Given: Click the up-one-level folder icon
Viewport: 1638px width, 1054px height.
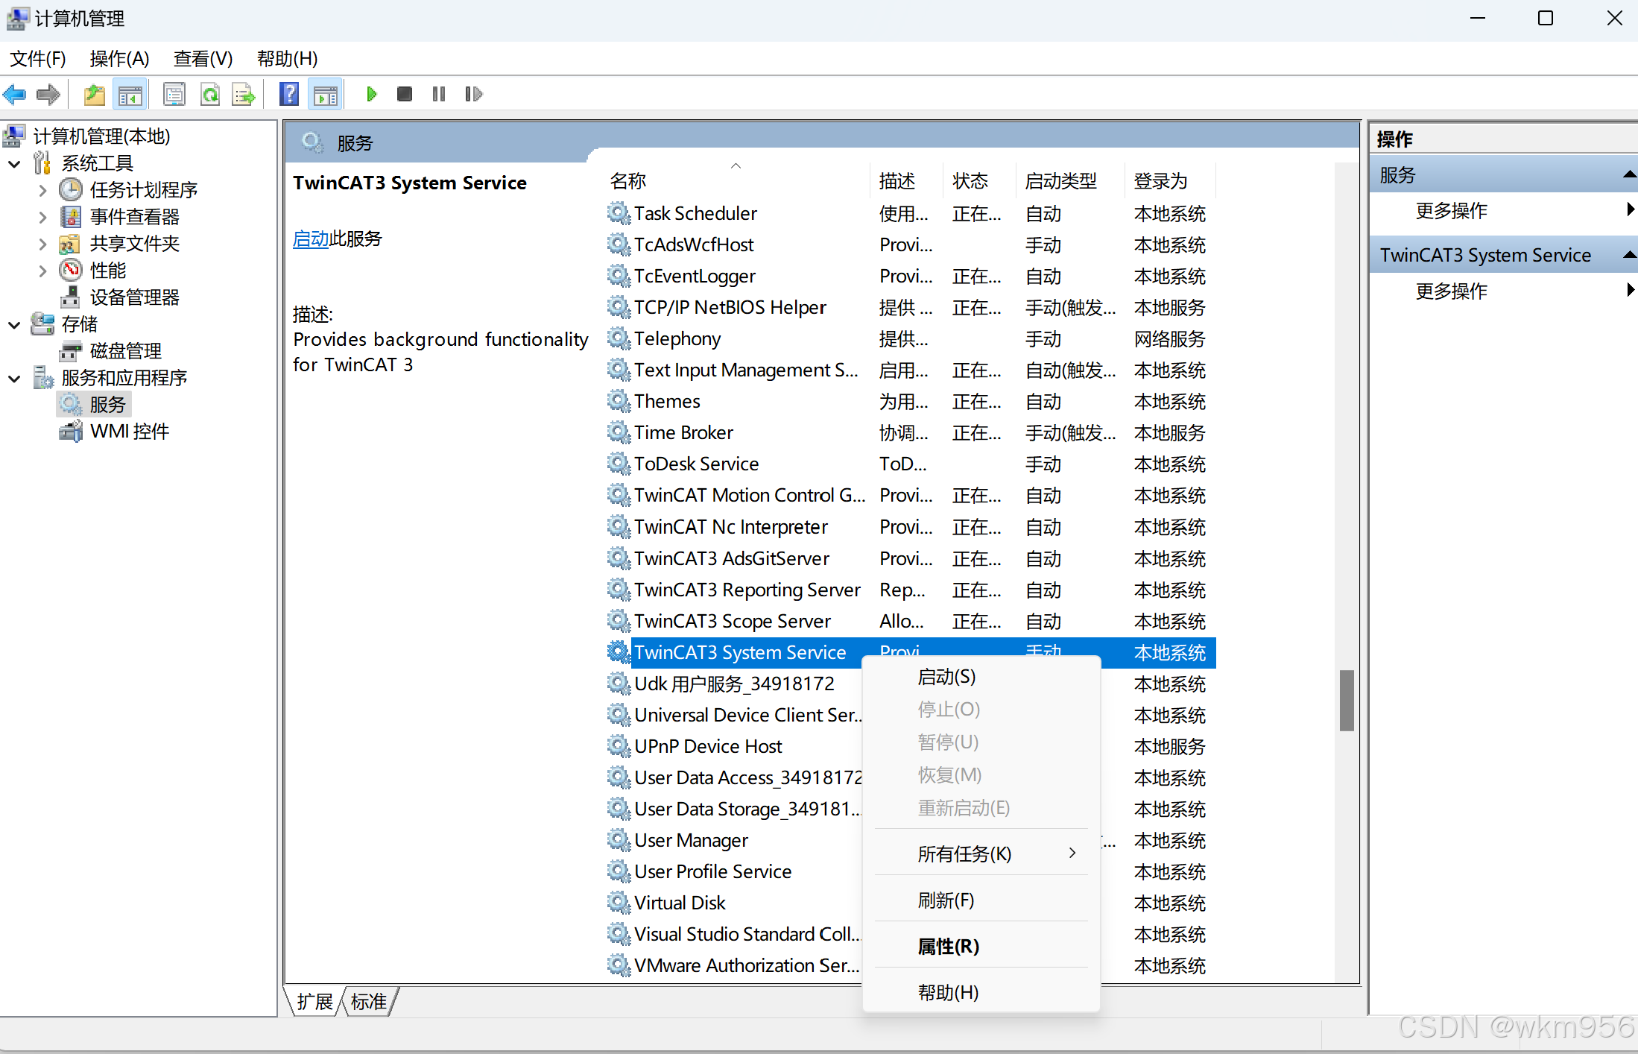Looking at the screenshot, I should 95,94.
